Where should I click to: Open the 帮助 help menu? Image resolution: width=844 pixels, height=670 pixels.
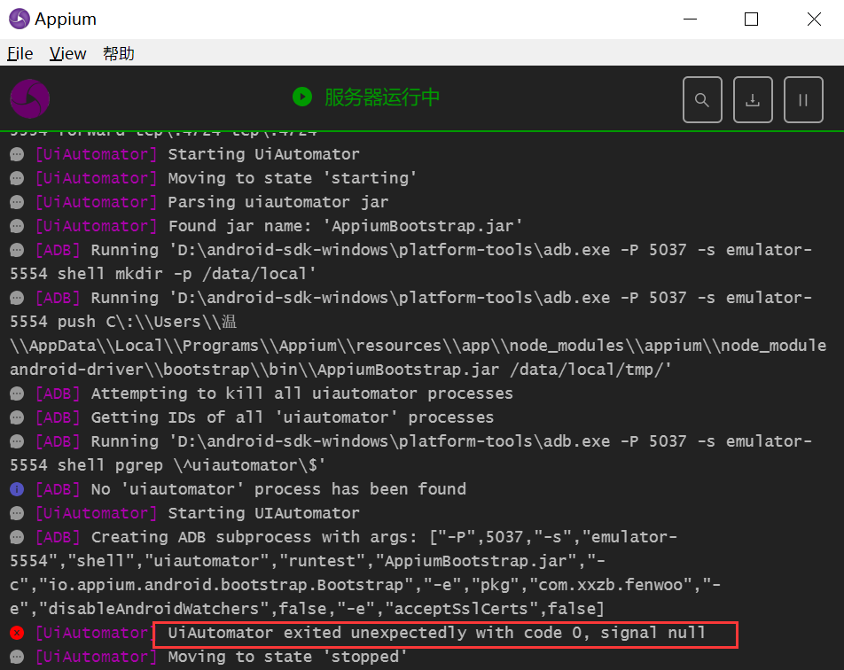[117, 53]
